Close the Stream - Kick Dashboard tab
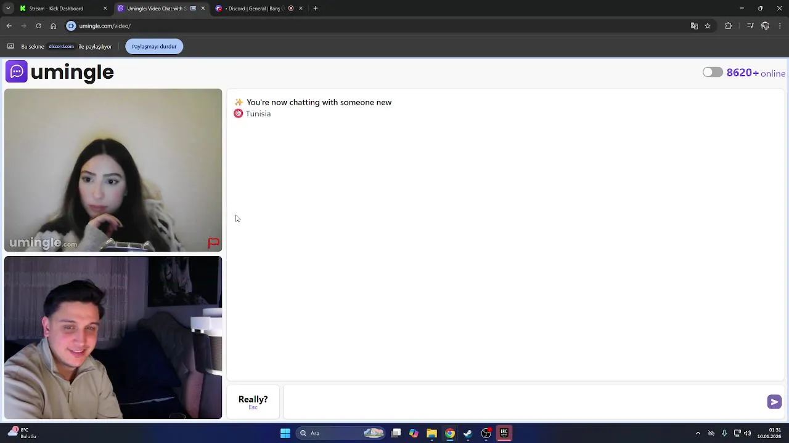The height and width of the screenshot is (443, 789). (105, 8)
